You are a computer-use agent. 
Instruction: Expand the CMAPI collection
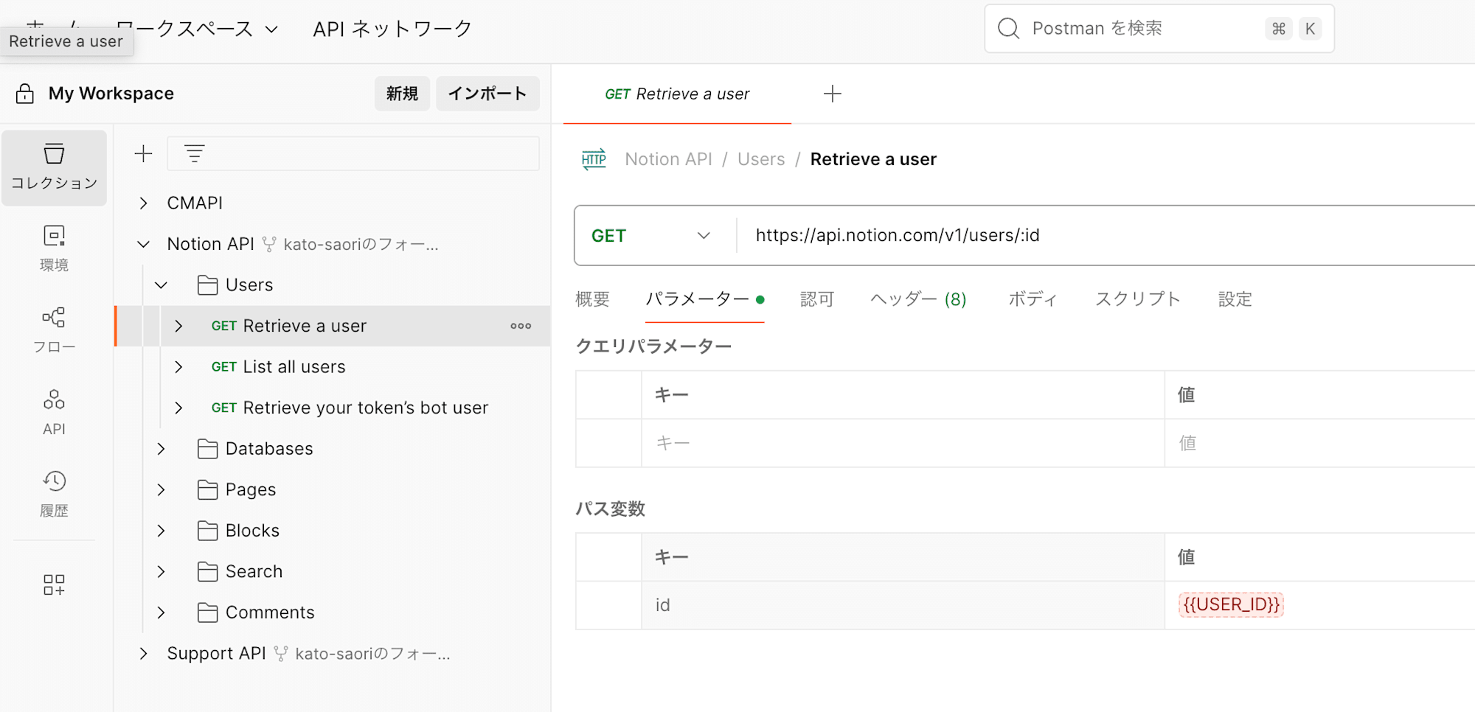(x=144, y=203)
